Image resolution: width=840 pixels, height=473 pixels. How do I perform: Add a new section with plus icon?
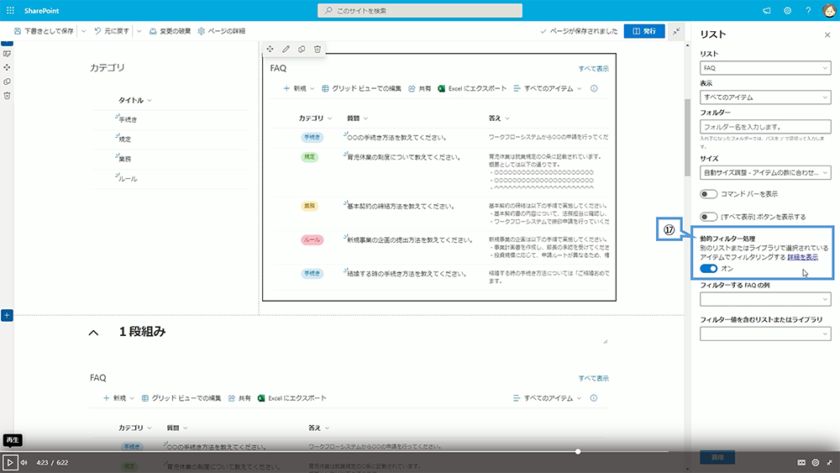tap(7, 315)
